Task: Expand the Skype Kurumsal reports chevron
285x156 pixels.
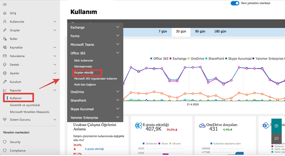Action: click(x=118, y=109)
